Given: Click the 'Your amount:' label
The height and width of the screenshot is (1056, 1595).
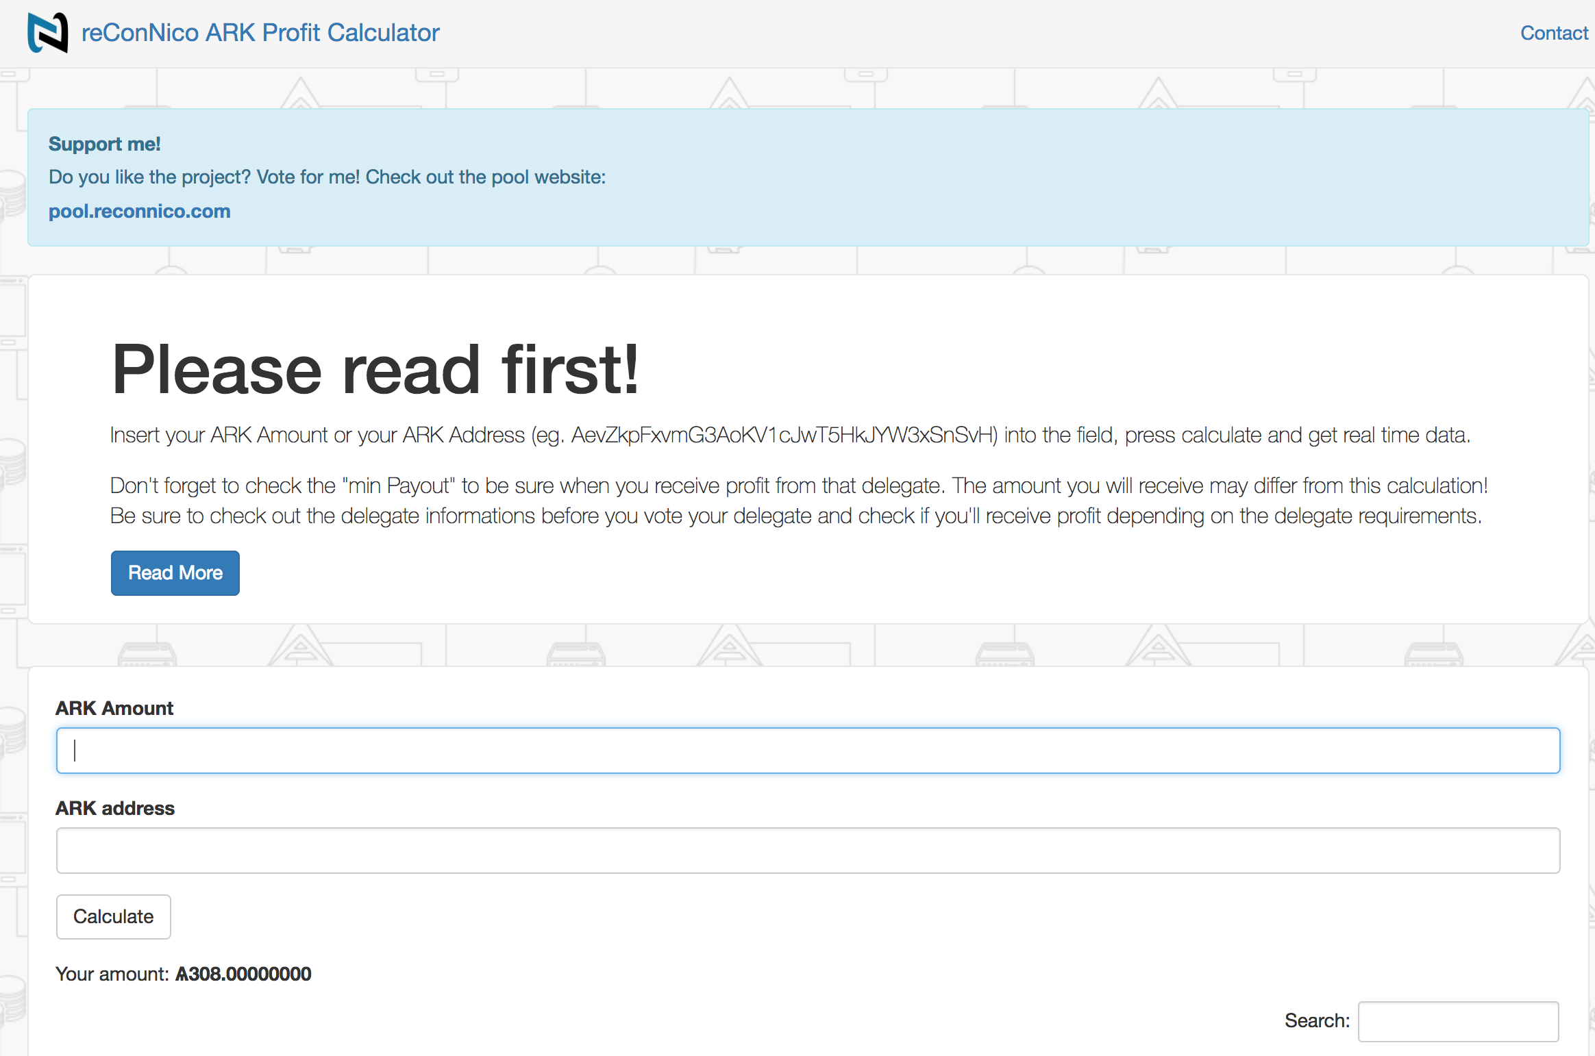Looking at the screenshot, I should coord(112,974).
